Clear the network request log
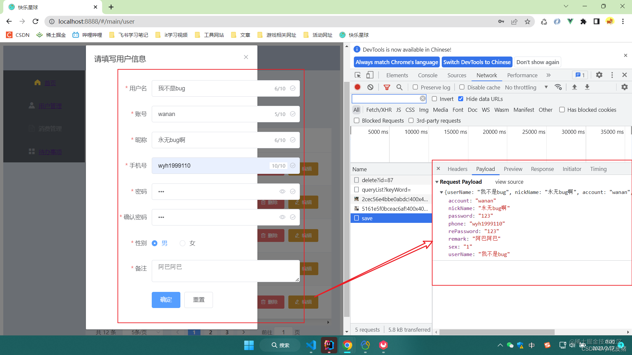632x355 pixels. click(x=371, y=87)
